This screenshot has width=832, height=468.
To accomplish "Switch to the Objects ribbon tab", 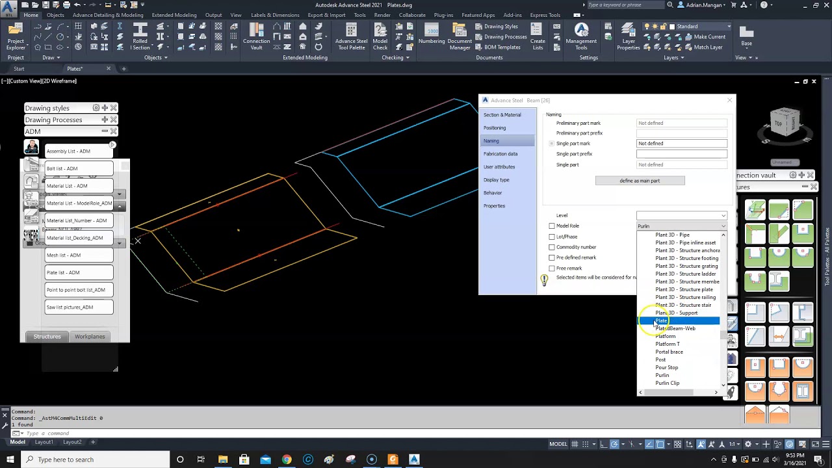I will click(55, 15).
